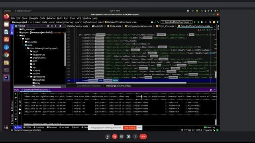Viewport: 255px width, 143px height.
Task: Open the TODO tool window tab
Action: [x=27, y=128]
